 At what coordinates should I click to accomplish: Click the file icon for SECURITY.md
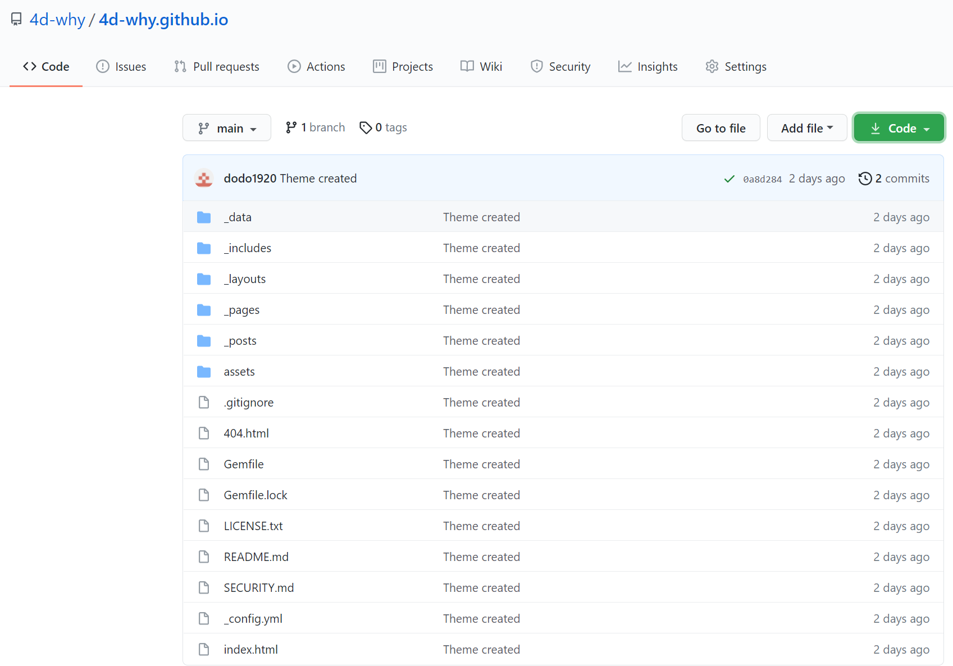pyautogui.click(x=204, y=588)
